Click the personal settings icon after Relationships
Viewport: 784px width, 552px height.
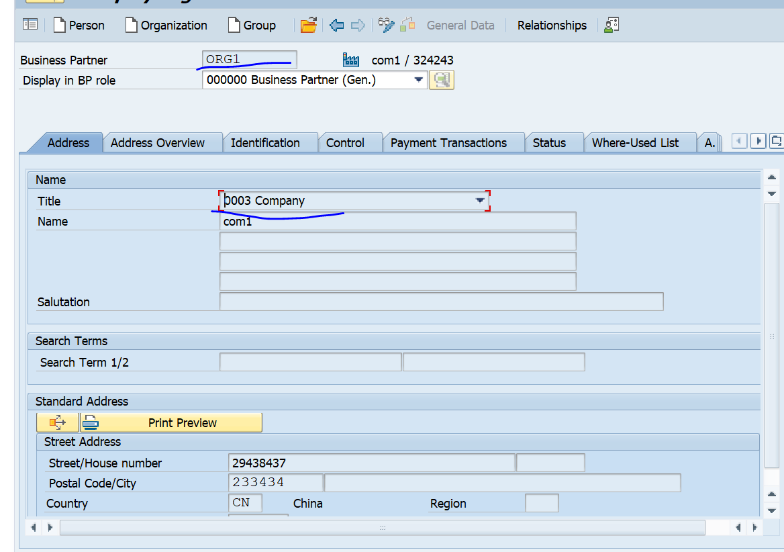point(611,25)
